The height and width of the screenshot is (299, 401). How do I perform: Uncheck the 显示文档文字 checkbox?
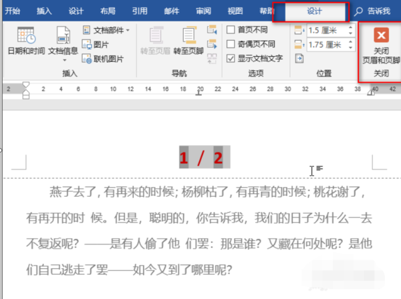231,58
